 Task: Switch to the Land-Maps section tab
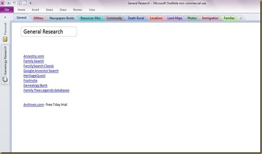[x=175, y=18]
